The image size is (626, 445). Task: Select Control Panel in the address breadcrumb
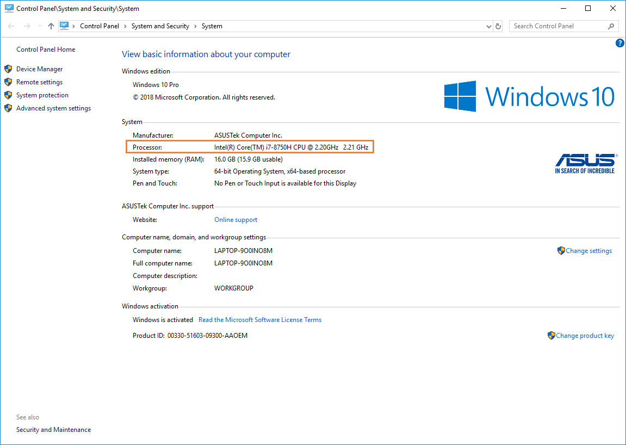click(x=99, y=26)
